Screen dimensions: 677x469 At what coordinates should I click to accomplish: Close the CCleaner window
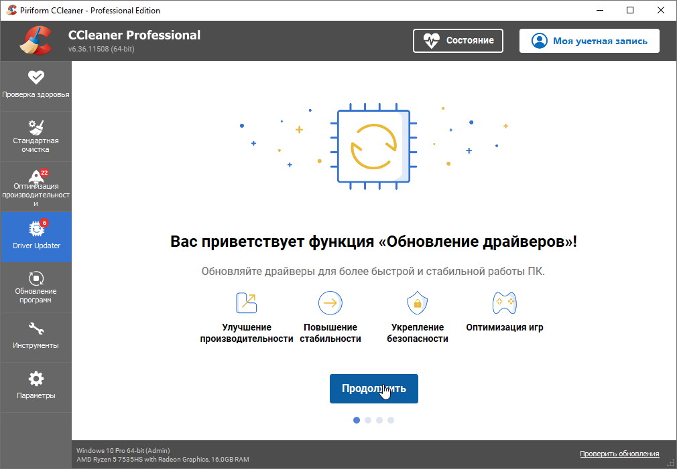[x=661, y=10]
